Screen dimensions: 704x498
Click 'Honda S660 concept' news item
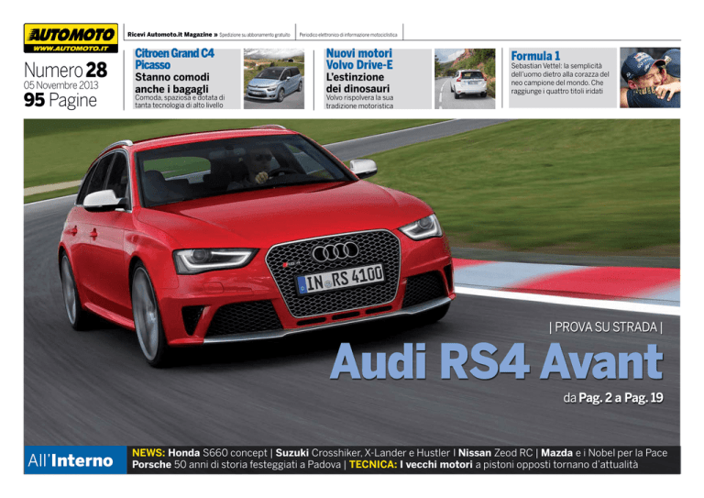[x=218, y=453]
